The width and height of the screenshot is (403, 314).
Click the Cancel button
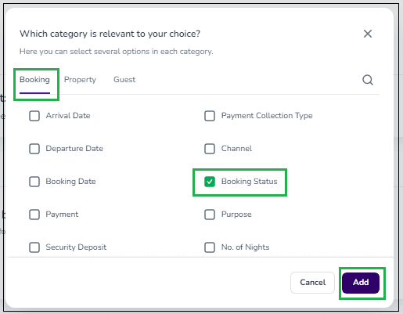312,283
